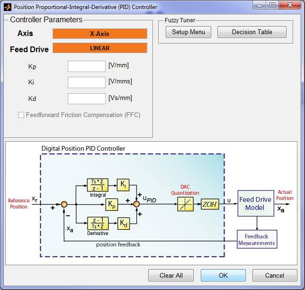
Task: Click the DAC Quantization red label
Action: point(185,190)
